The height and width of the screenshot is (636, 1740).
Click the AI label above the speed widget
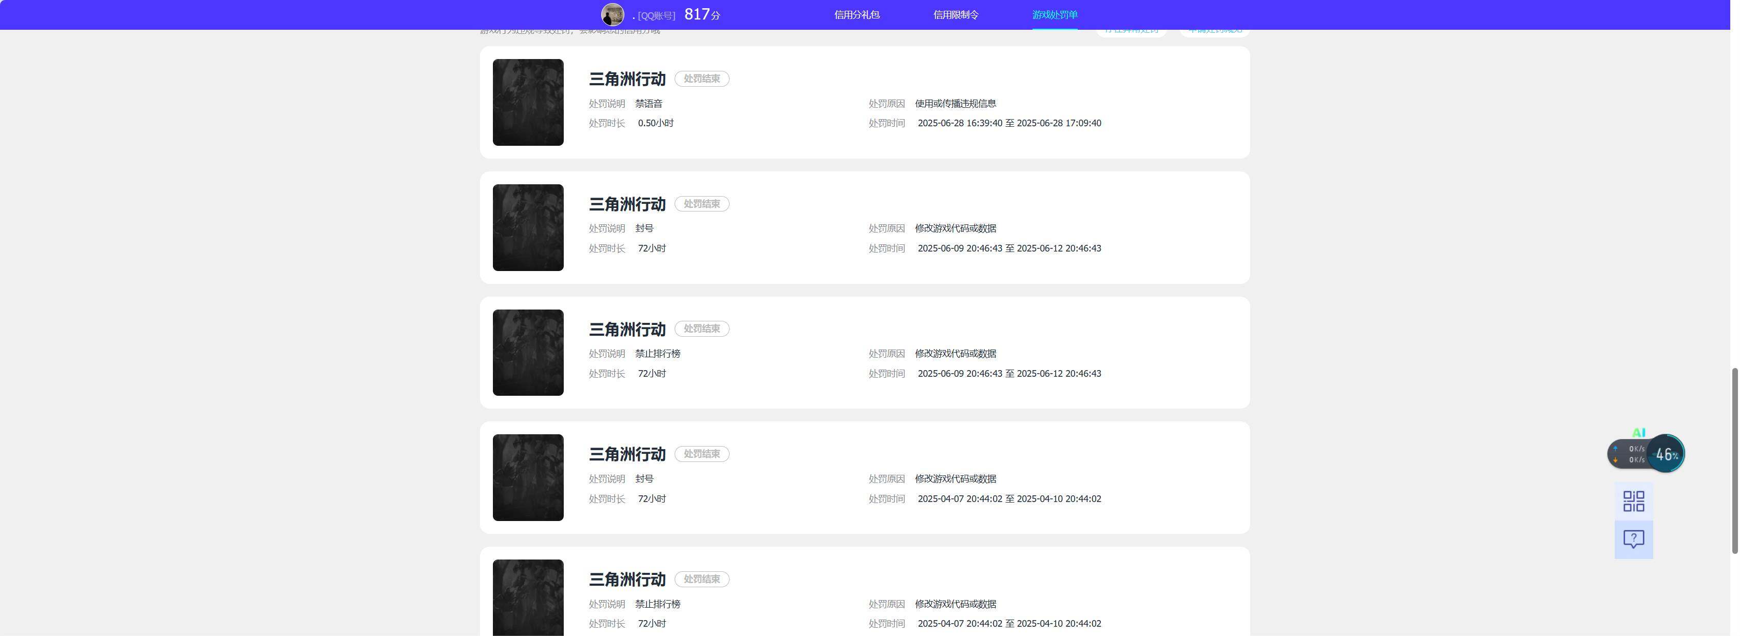click(1638, 432)
